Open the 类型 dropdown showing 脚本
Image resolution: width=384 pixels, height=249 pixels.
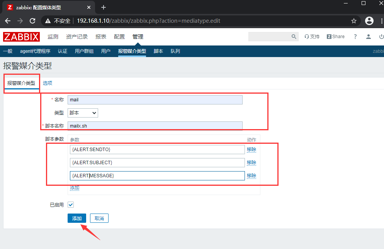point(83,113)
